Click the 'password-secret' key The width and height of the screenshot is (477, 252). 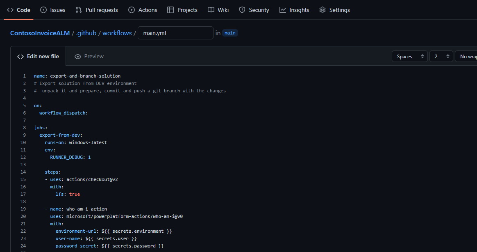coord(76,246)
